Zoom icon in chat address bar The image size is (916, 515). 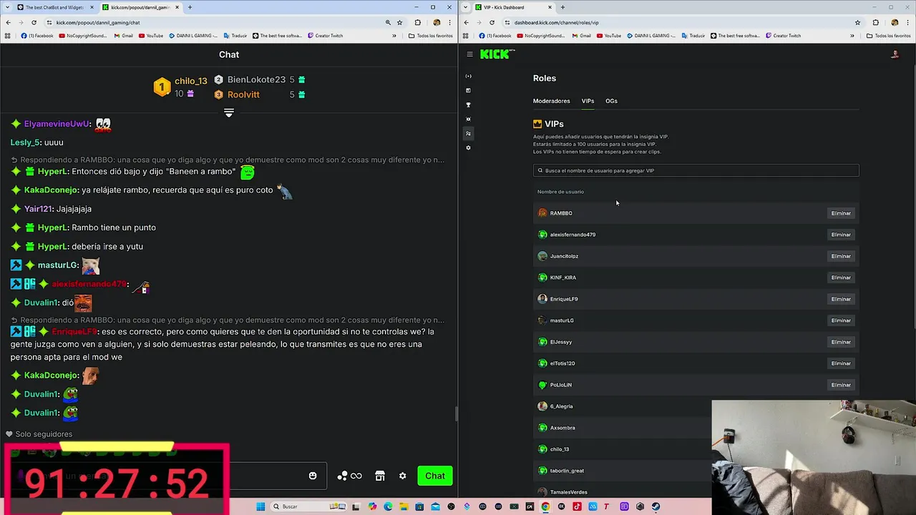pyautogui.click(x=388, y=22)
